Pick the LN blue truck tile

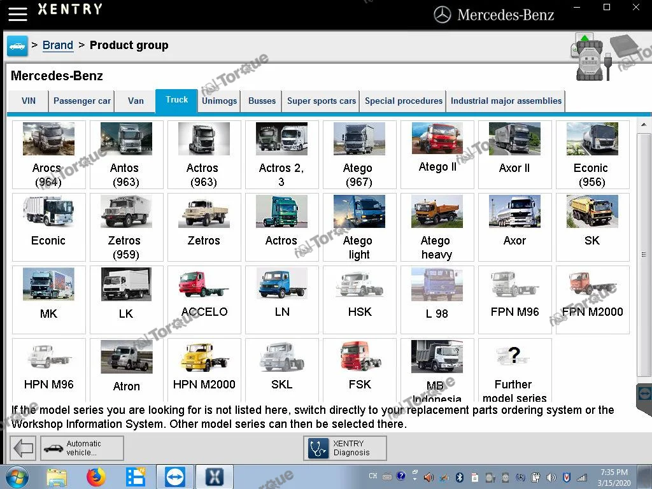281,300
